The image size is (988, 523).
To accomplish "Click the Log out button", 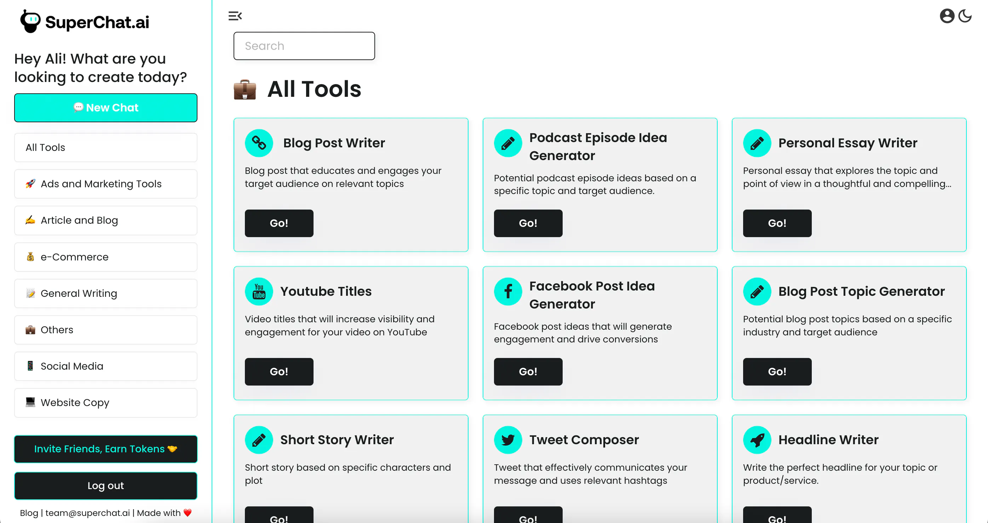I will [106, 486].
